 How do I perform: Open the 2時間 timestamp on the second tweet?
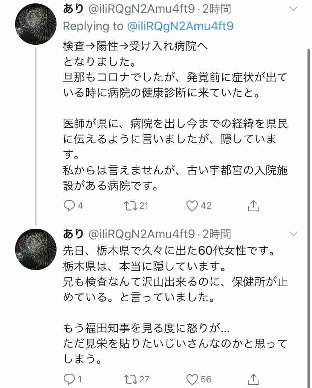pyautogui.click(x=217, y=234)
